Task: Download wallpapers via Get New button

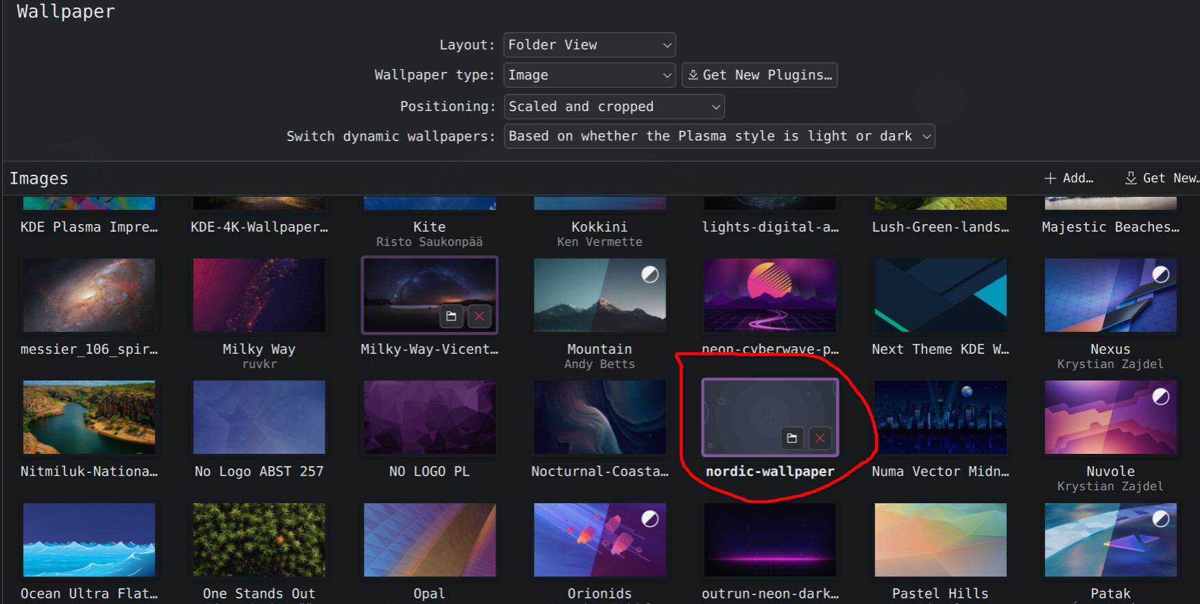Action: pyautogui.click(x=1162, y=178)
